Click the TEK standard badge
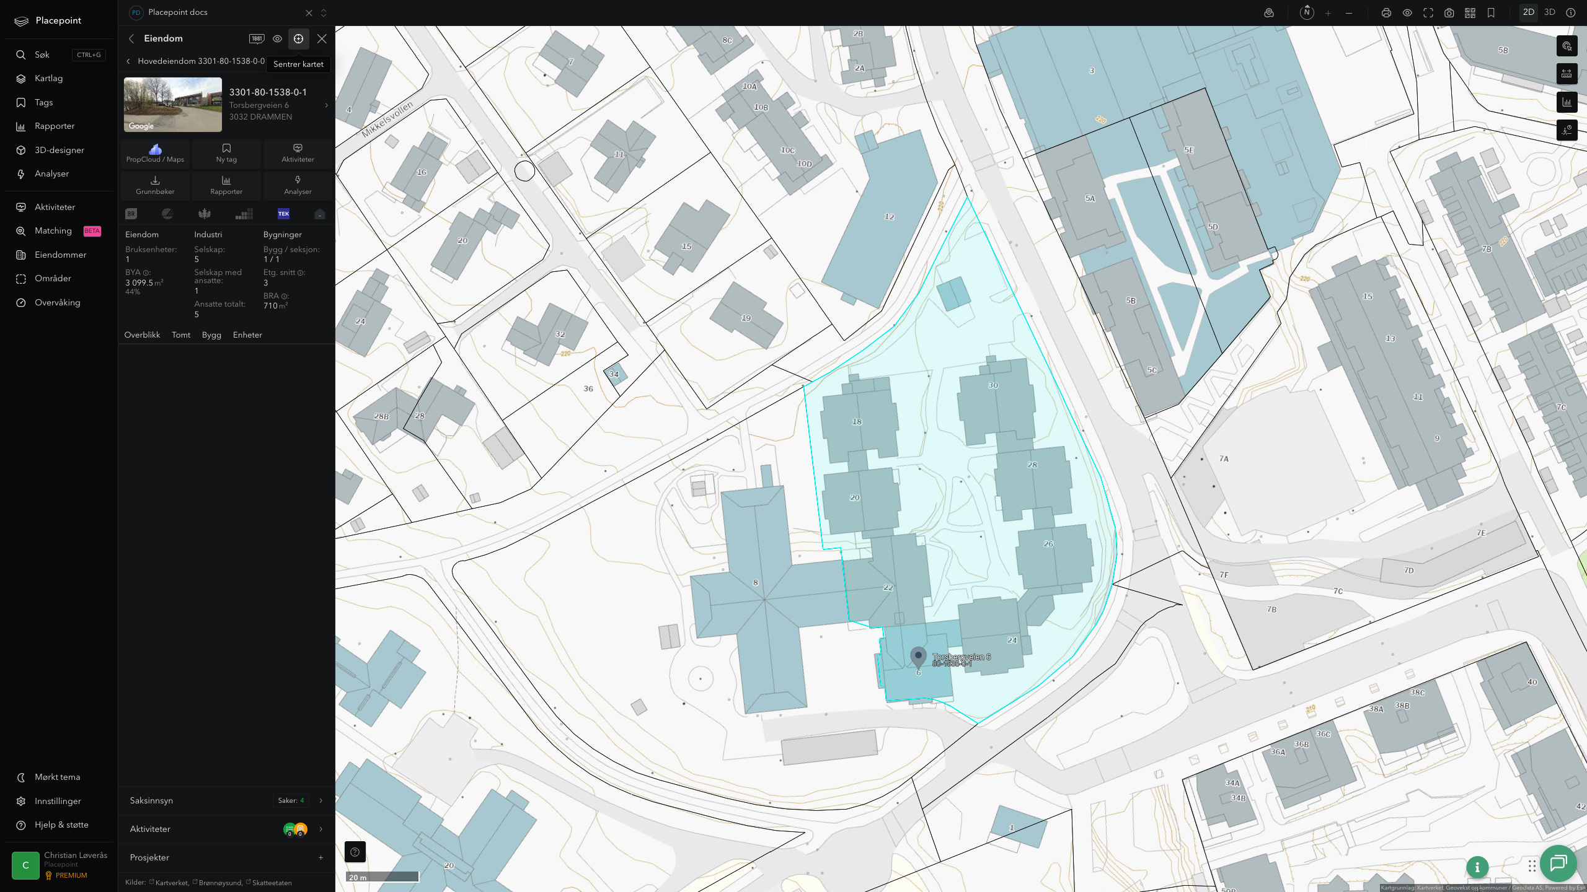Image resolution: width=1587 pixels, height=892 pixels. pyautogui.click(x=283, y=214)
